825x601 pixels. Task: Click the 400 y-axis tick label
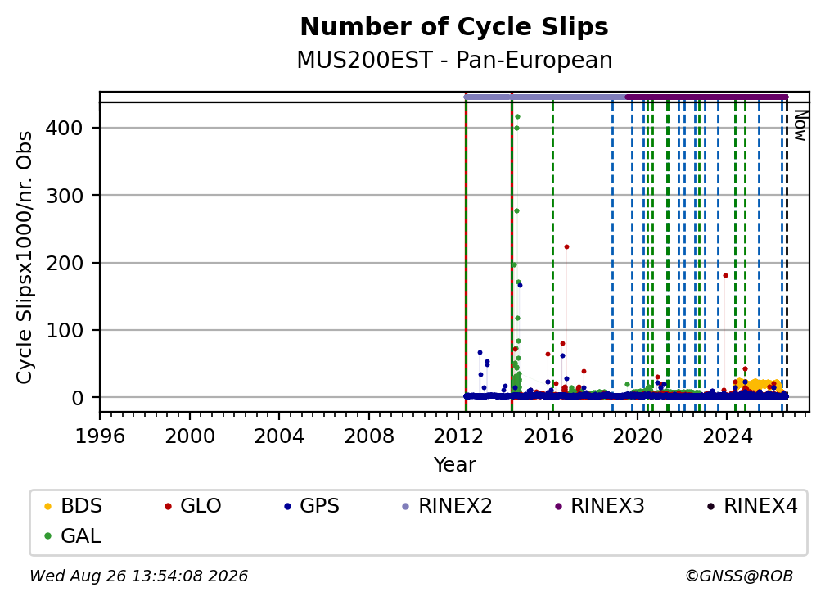(x=64, y=128)
